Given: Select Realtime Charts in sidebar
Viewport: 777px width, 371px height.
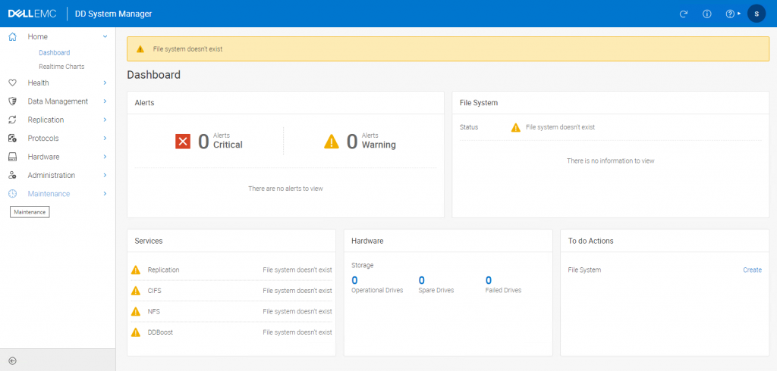Looking at the screenshot, I should pyautogui.click(x=61, y=67).
